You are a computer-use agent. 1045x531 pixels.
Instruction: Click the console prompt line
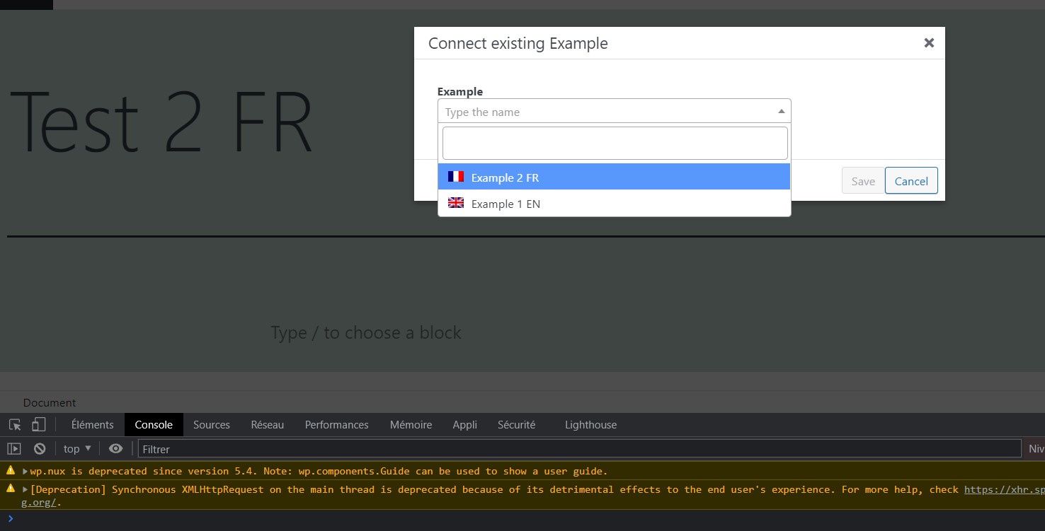click(x=522, y=518)
